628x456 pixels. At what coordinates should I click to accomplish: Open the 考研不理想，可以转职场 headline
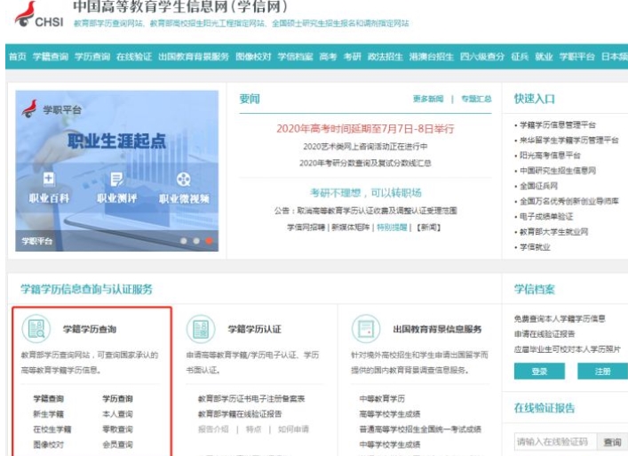365,193
